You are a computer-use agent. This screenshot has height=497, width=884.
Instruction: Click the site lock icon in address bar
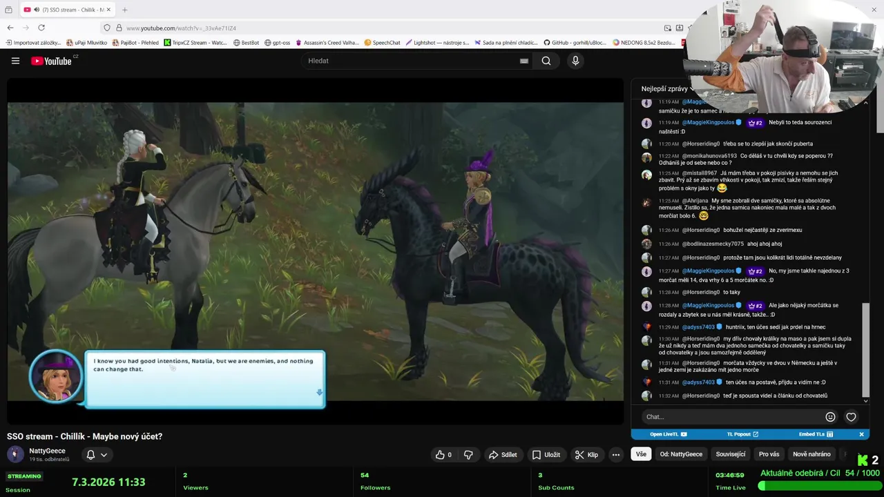[x=119, y=28]
